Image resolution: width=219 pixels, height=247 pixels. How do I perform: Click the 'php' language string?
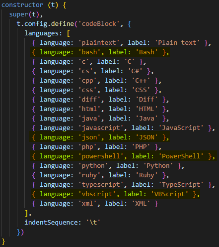(x=87, y=147)
